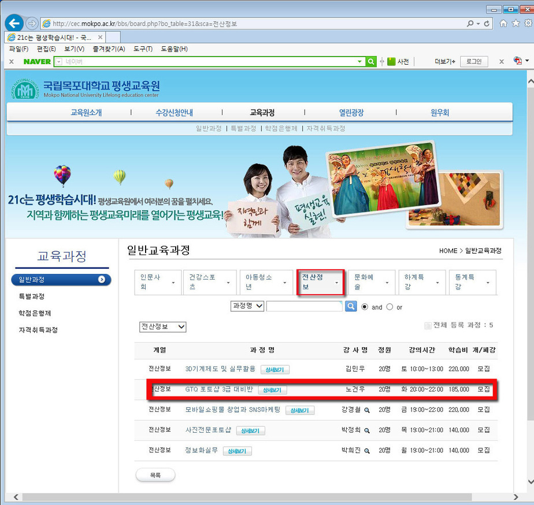Open 교육원소개 in the main navigation
This screenshot has height=505, width=534.
pyautogui.click(x=86, y=113)
